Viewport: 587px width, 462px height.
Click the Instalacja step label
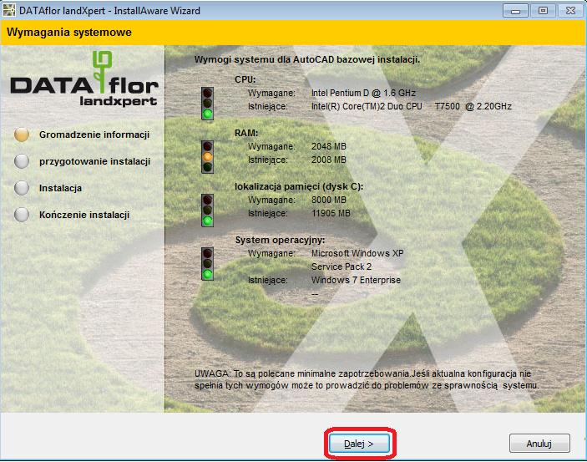coord(60,188)
